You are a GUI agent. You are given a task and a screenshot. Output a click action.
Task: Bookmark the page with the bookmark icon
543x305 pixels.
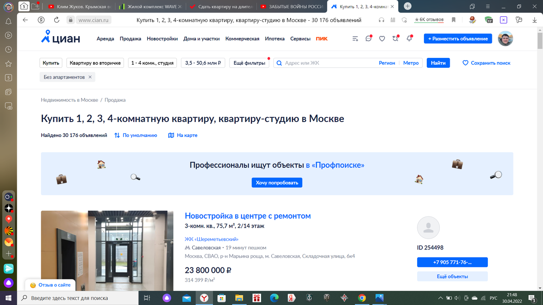(453, 20)
